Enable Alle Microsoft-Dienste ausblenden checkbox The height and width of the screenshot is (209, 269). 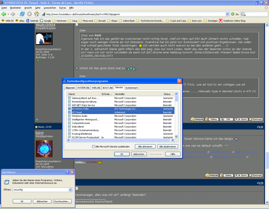[x=94, y=147]
